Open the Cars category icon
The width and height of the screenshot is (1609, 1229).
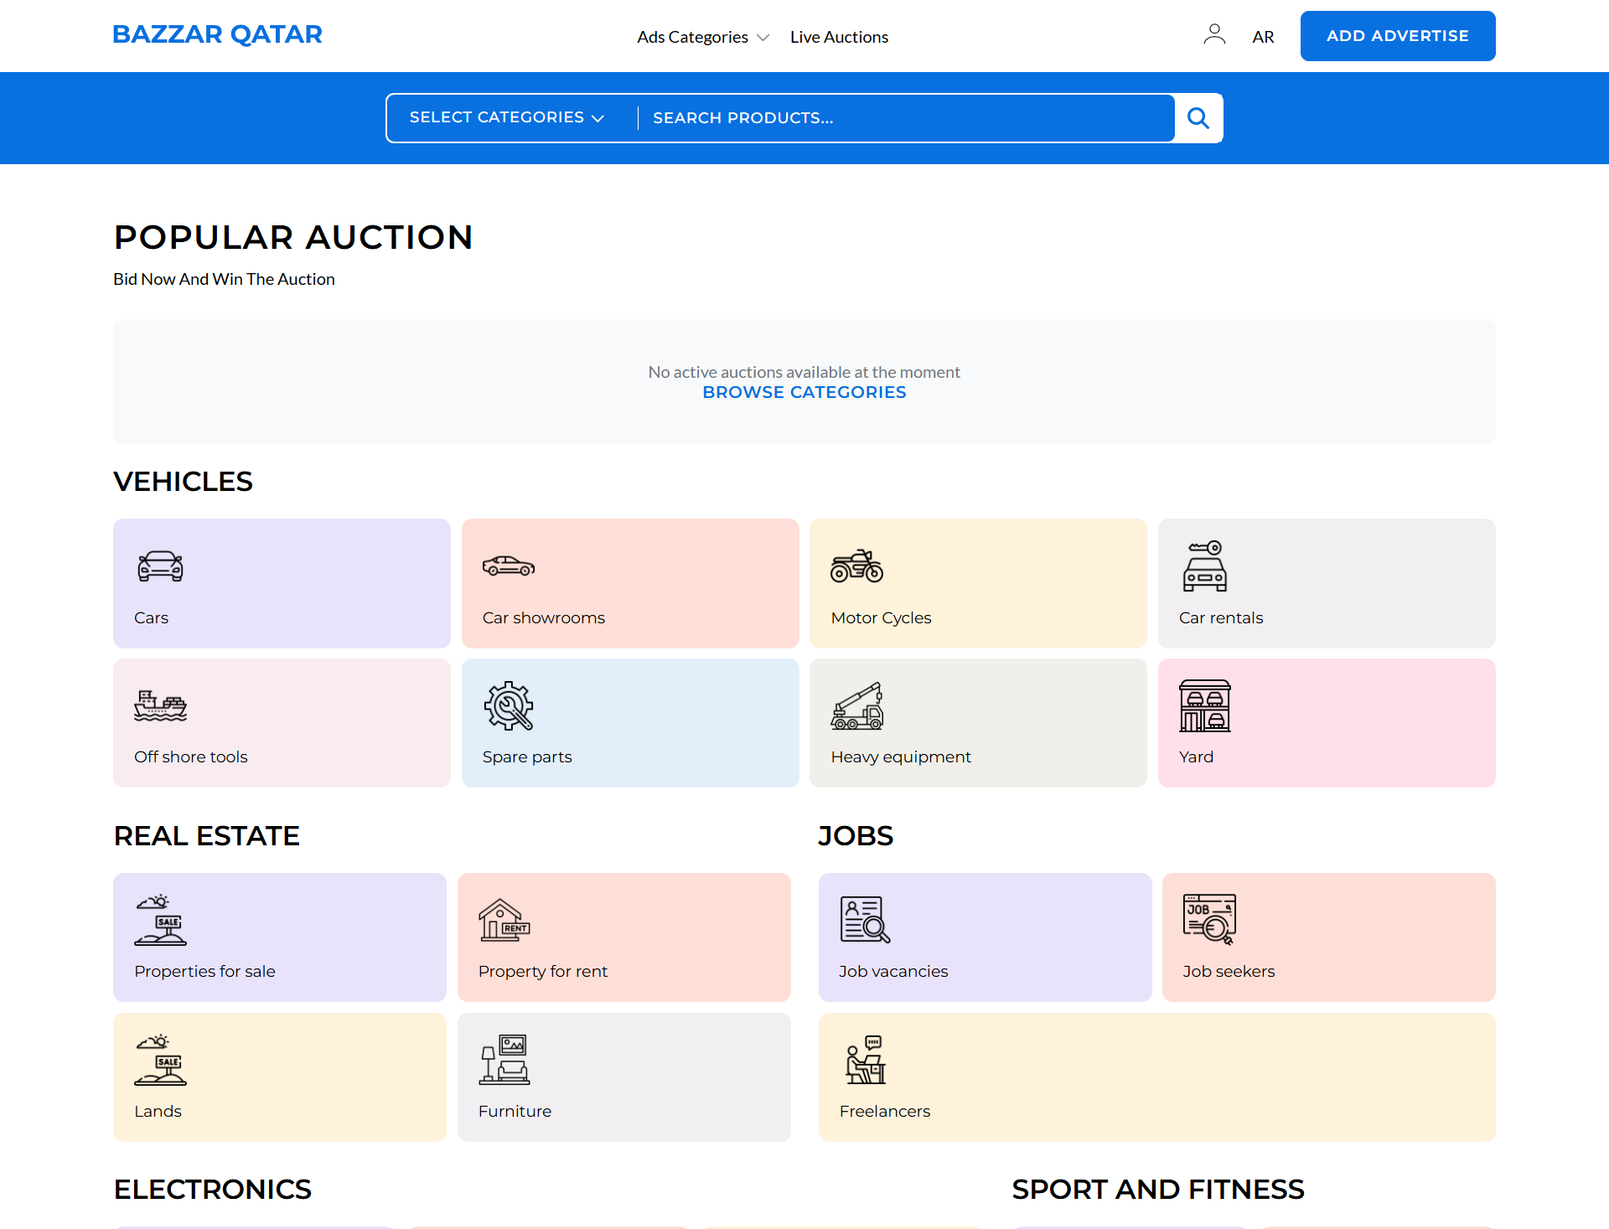click(x=160, y=566)
